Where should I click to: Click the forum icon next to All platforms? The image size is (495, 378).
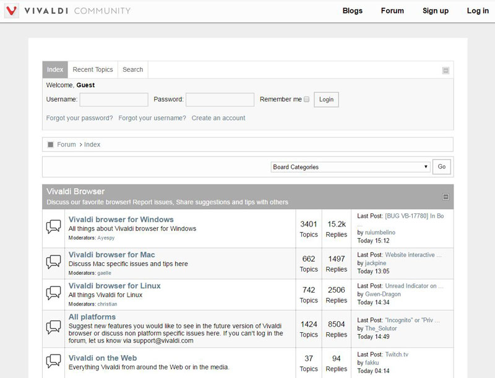coord(53,327)
